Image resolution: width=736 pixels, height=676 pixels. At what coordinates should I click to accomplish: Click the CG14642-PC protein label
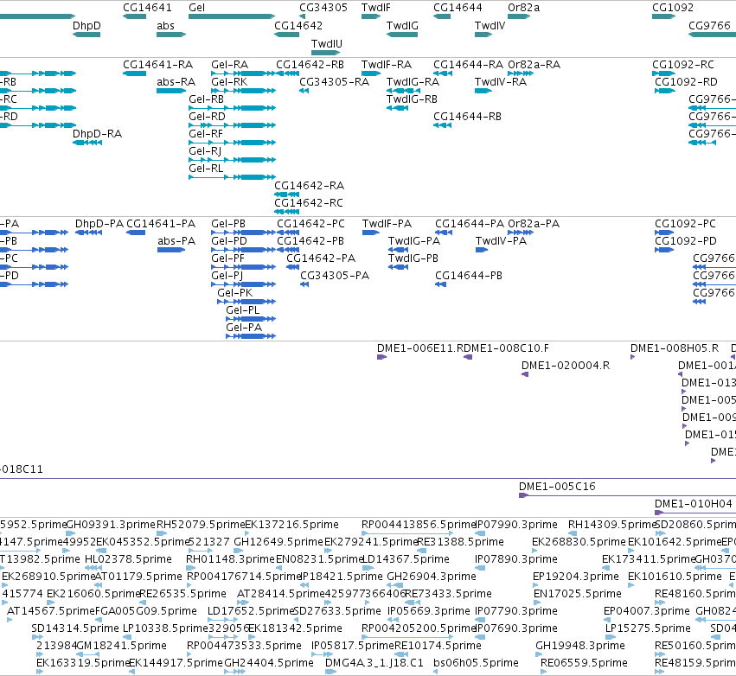pos(310,224)
